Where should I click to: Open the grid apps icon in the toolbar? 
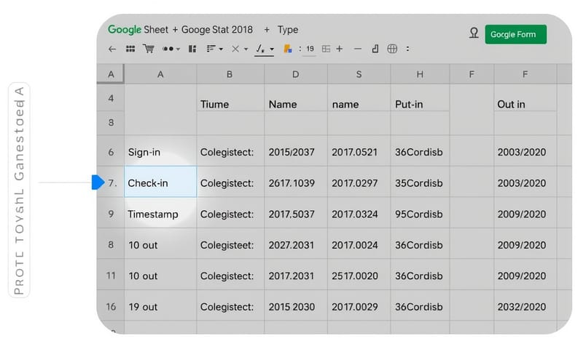(130, 49)
